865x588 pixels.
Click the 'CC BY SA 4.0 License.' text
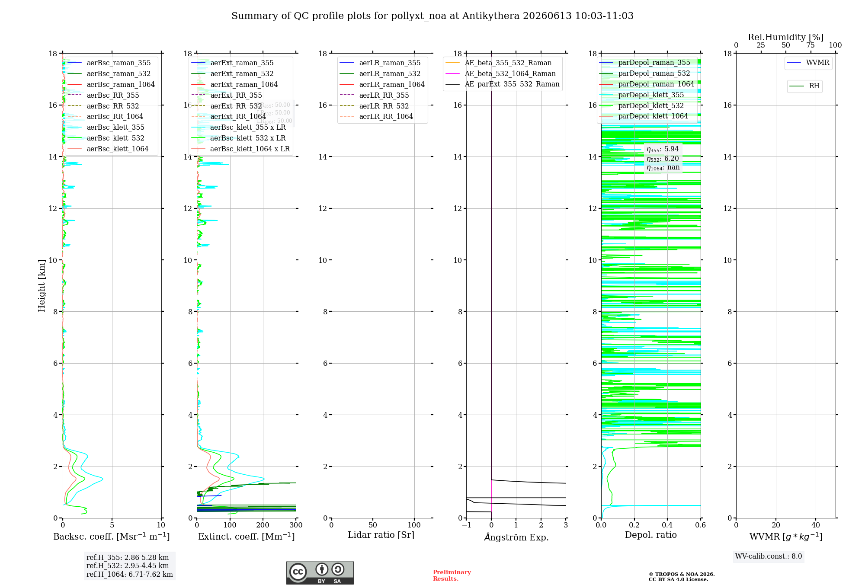679,580
